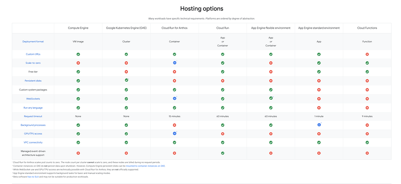Click the green check for WebSockets under App Engine flexible
This screenshot has width=401, height=184.
point(271,98)
